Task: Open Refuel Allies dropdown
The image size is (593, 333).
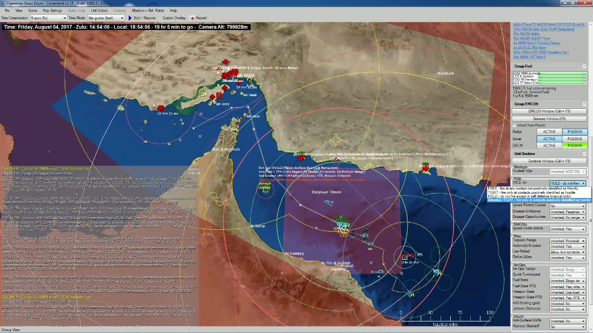Action: point(568,258)
